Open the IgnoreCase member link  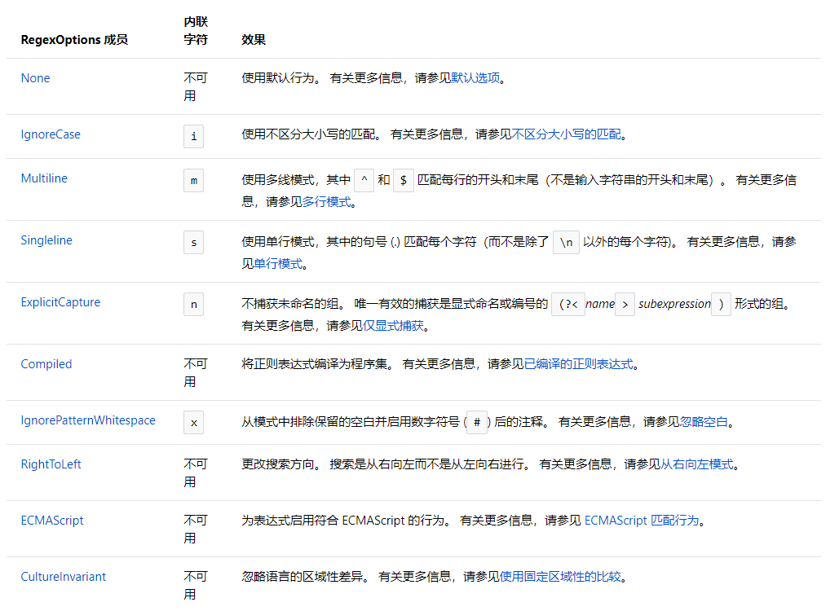[51, 134]
